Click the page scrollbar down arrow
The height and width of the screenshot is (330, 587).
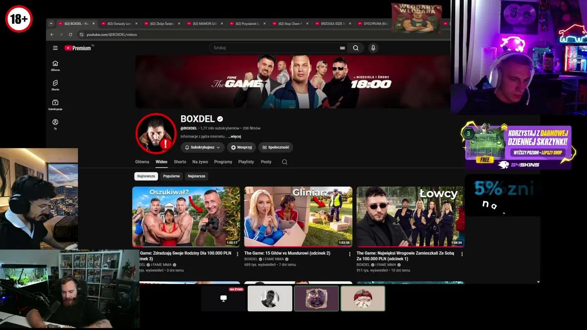point(538,282)
